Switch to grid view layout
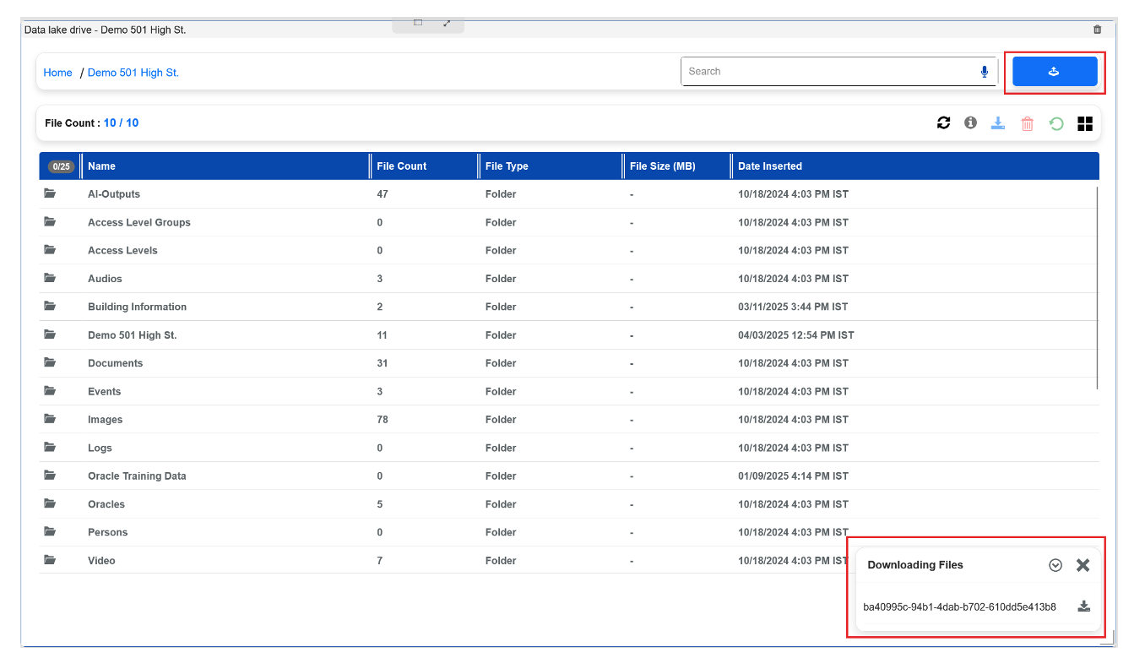The height and width of the screenshot is (669, 1145). [x=1084, y=123]
